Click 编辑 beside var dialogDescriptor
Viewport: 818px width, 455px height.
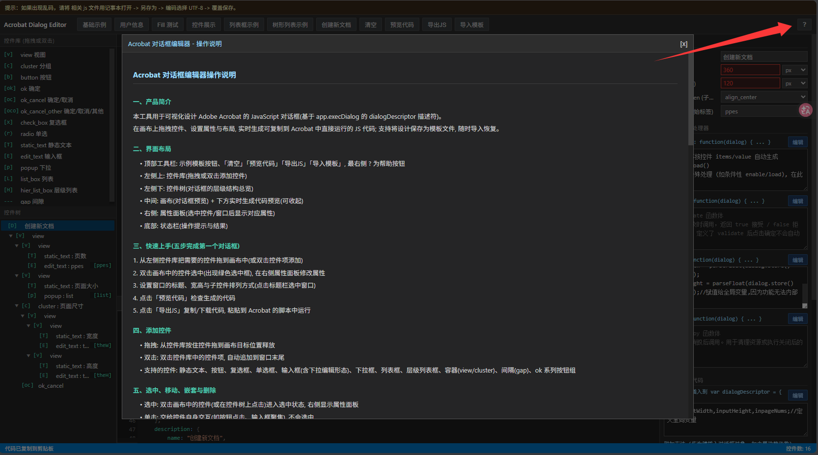pyautogui.click(x=798, y=396)
